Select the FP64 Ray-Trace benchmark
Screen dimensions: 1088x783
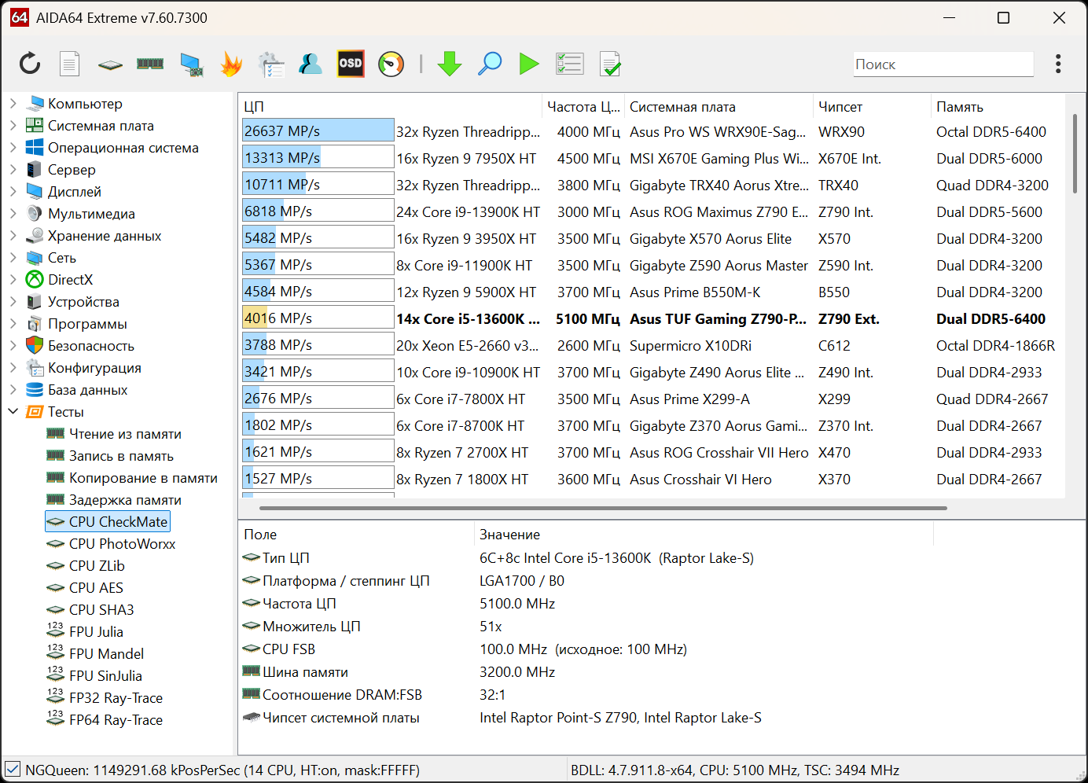click(x=116, y=720)
